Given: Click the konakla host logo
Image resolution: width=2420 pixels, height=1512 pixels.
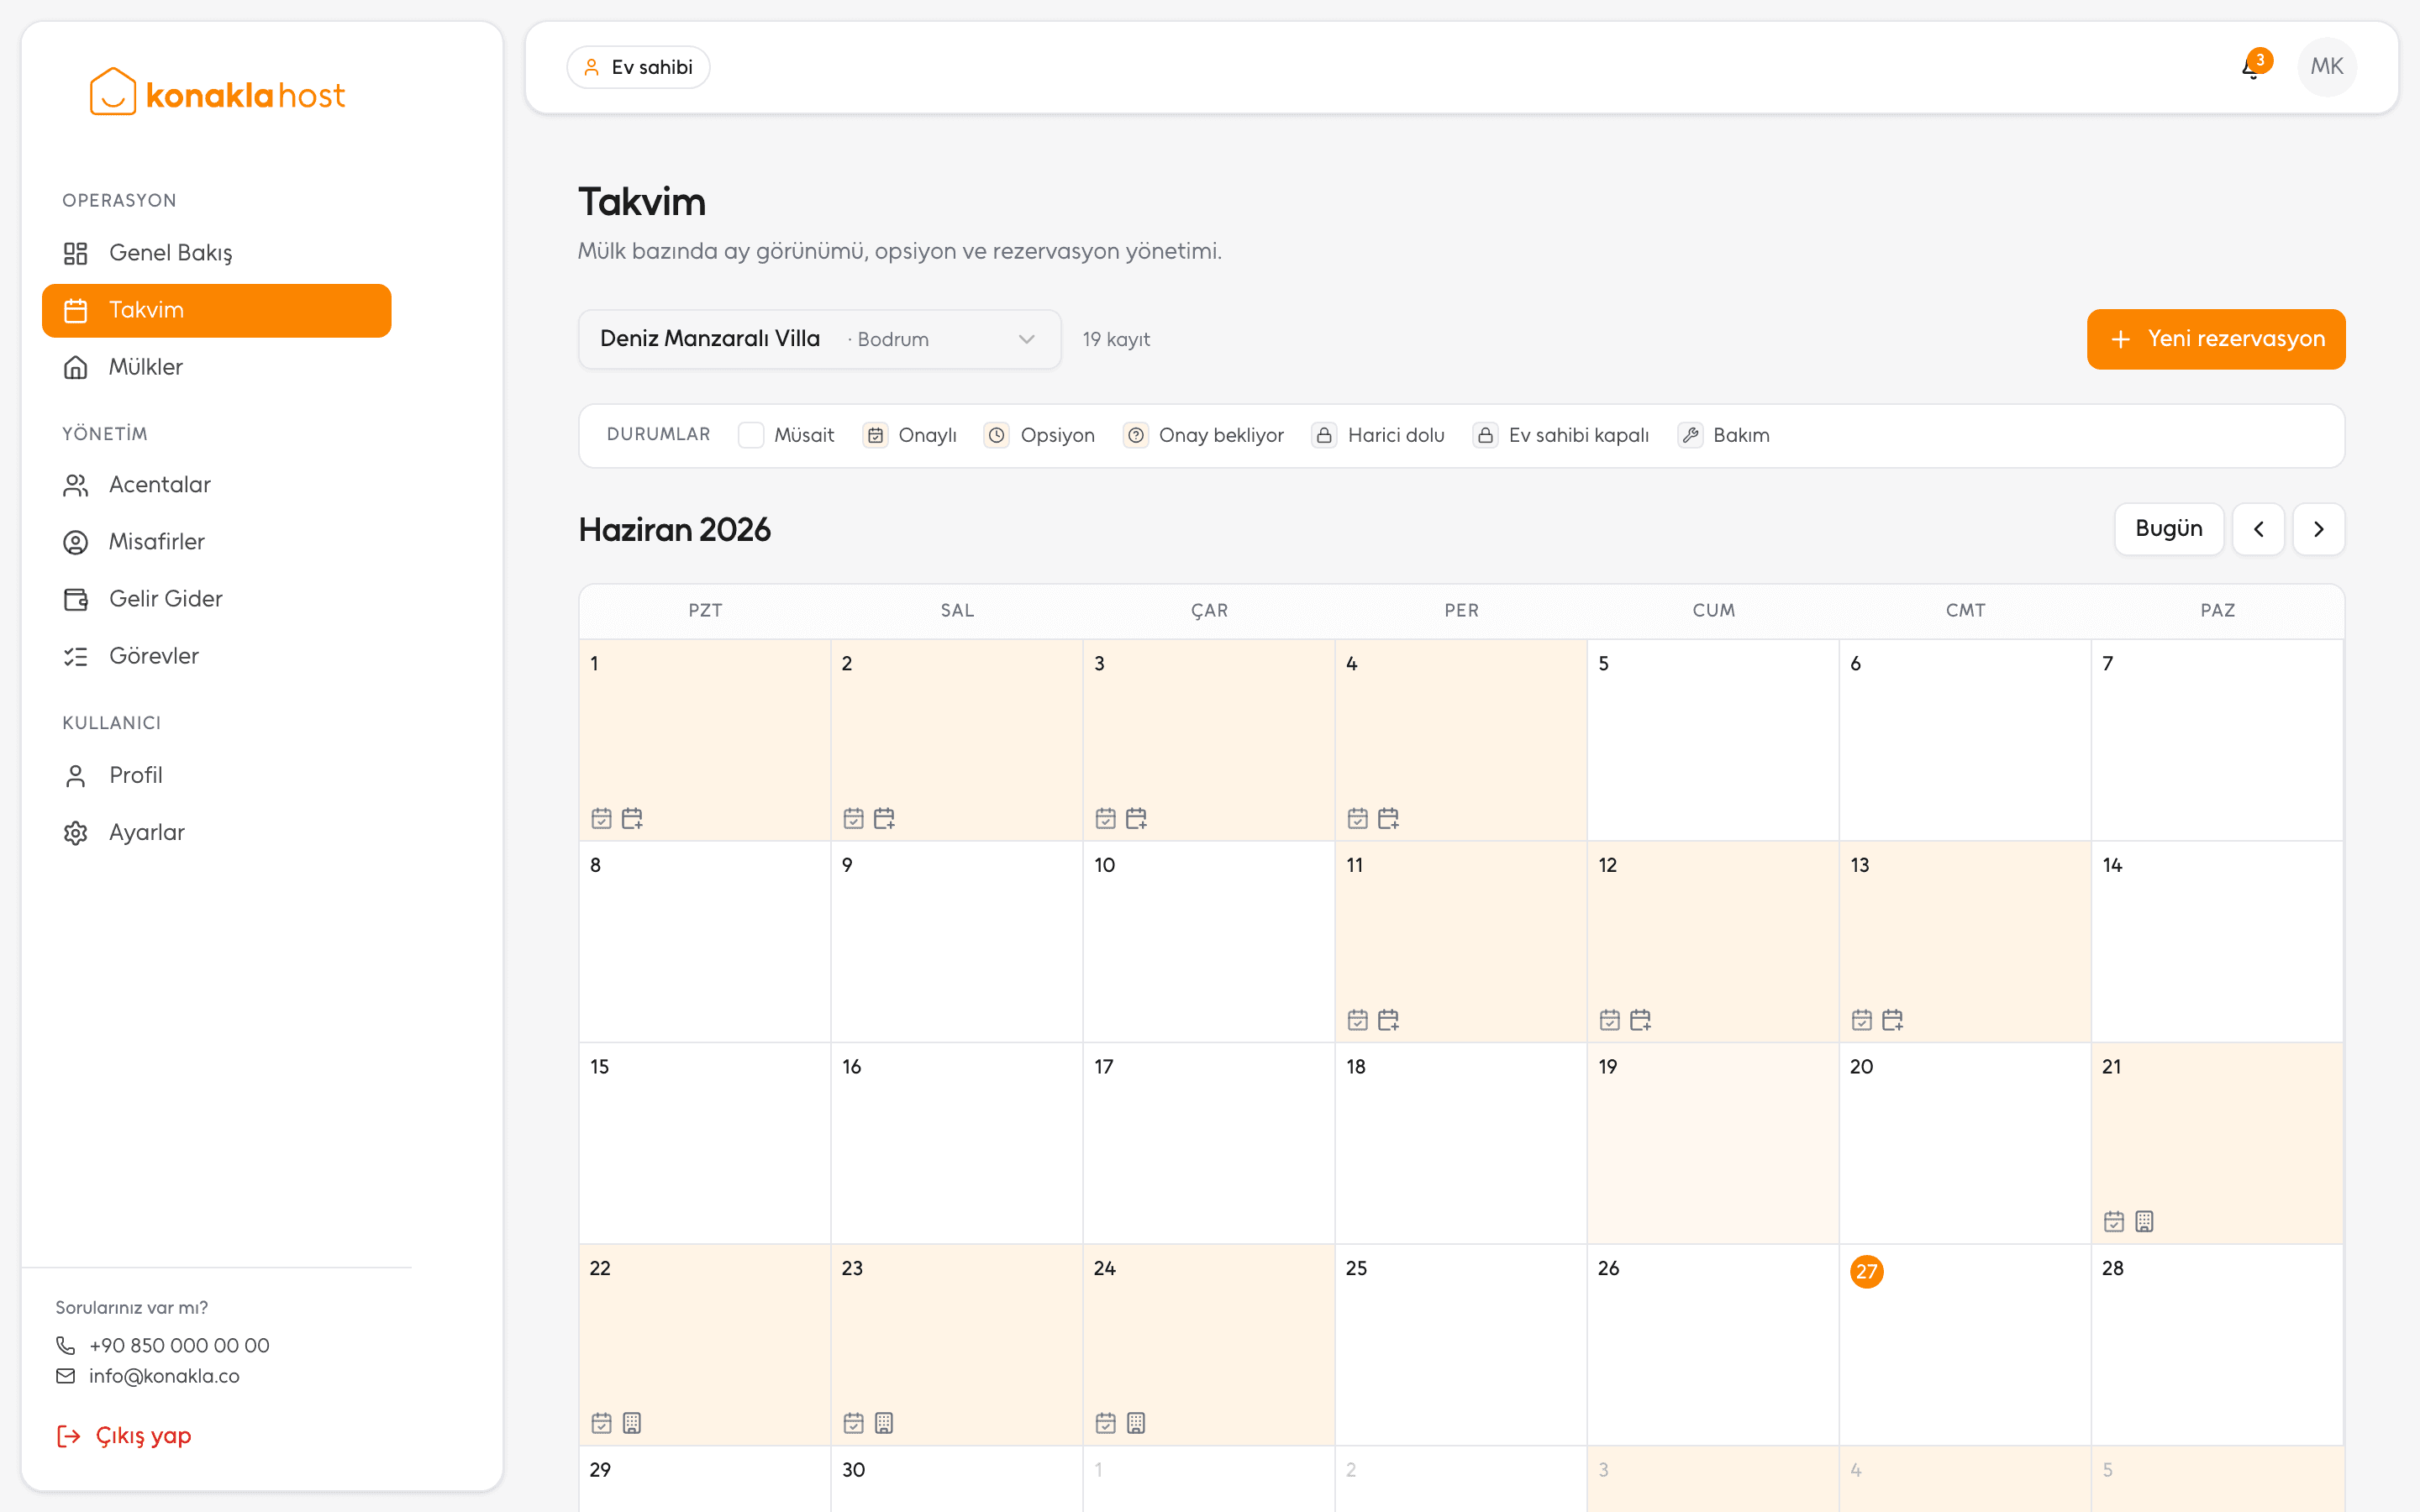Looking at the screenshot, I should click(217, 93).
